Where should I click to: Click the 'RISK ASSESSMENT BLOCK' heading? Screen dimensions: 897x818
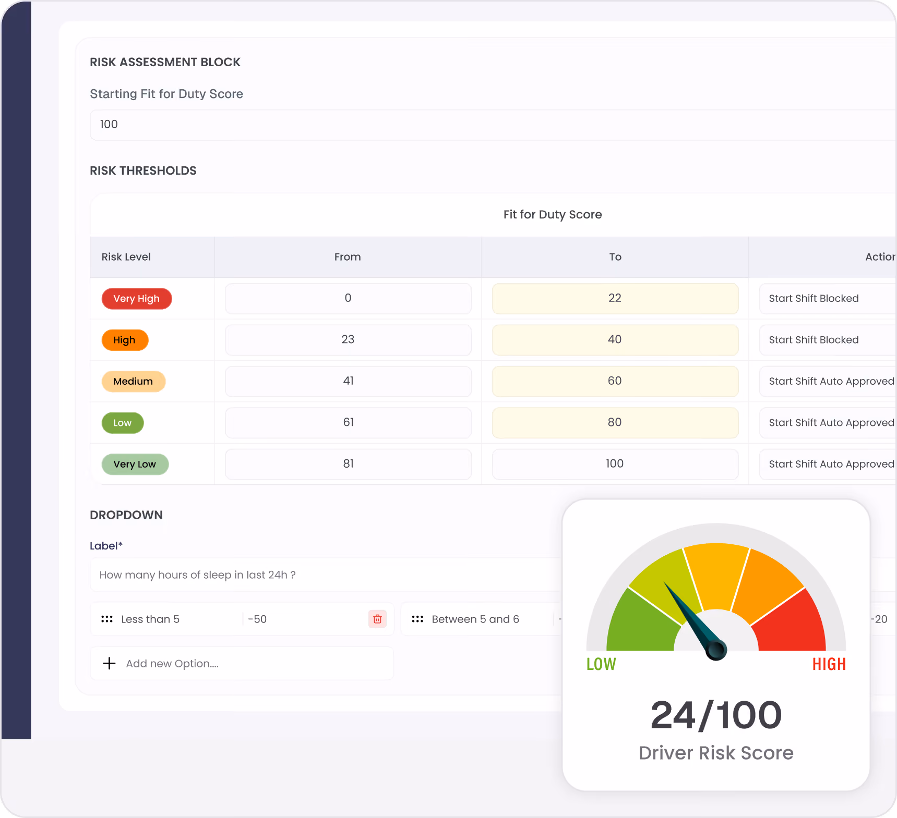[x=165, y=62]
